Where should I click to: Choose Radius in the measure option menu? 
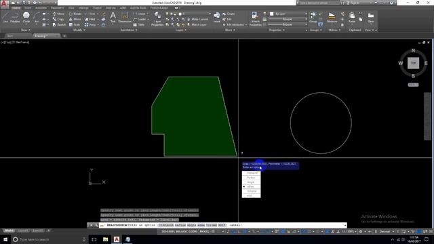click(252, 178)
